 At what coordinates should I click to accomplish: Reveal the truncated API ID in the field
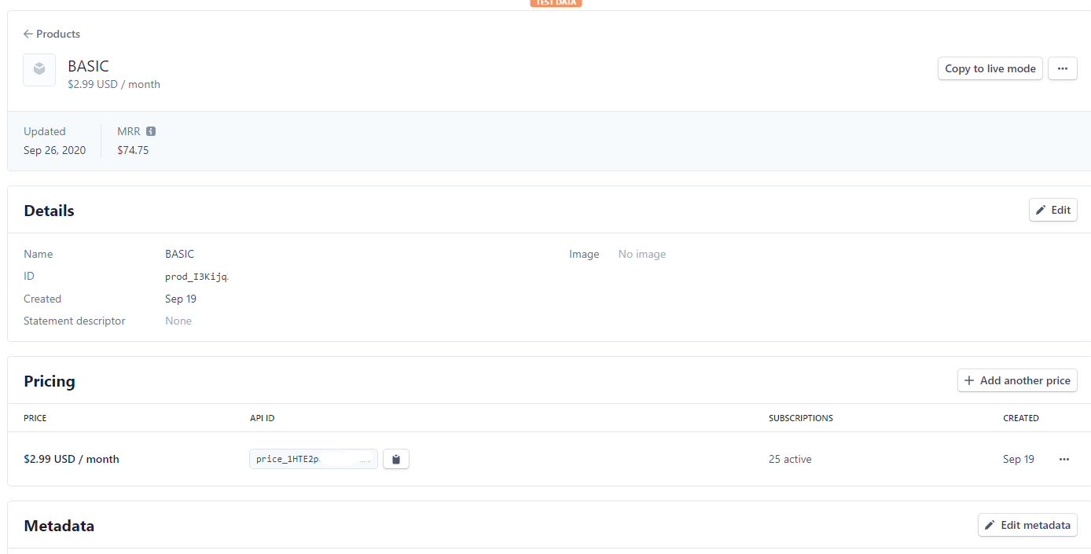tap(363, 459)
